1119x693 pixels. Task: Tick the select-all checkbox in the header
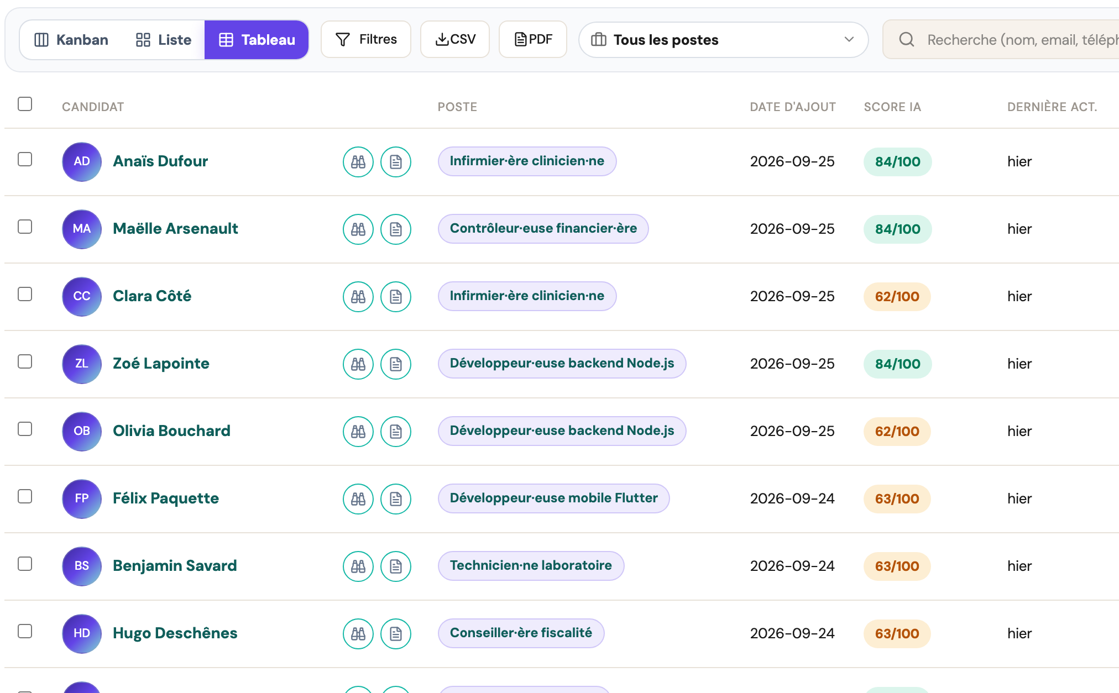pyautogui.click(x=25, y=104)
